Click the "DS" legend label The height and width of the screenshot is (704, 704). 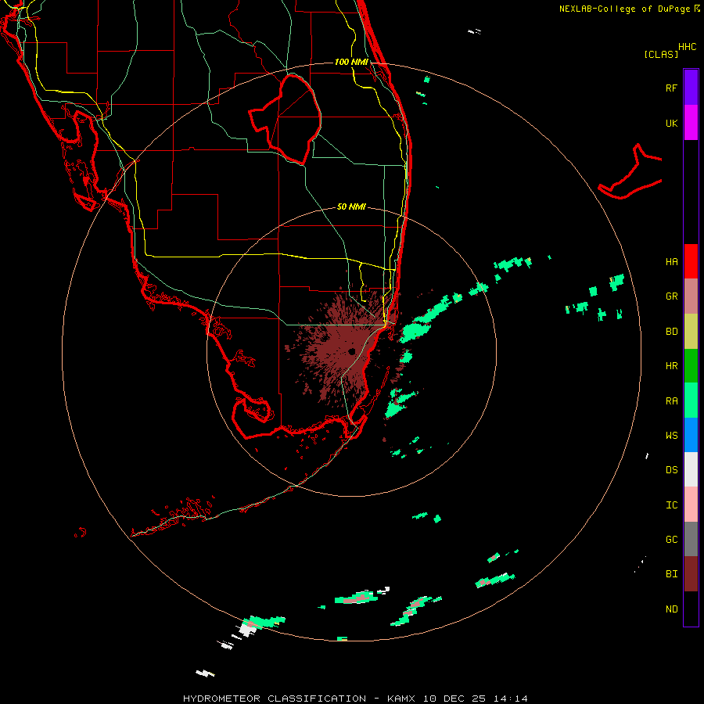(671, 469)
